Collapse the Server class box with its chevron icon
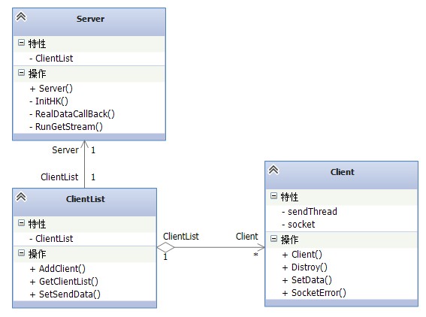 [21, 17]
